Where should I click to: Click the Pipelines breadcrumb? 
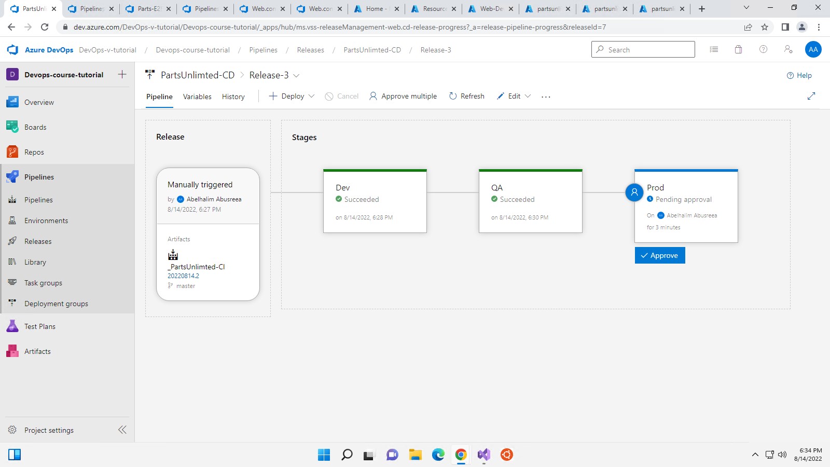pyautogui.click(x=263, y=50)
